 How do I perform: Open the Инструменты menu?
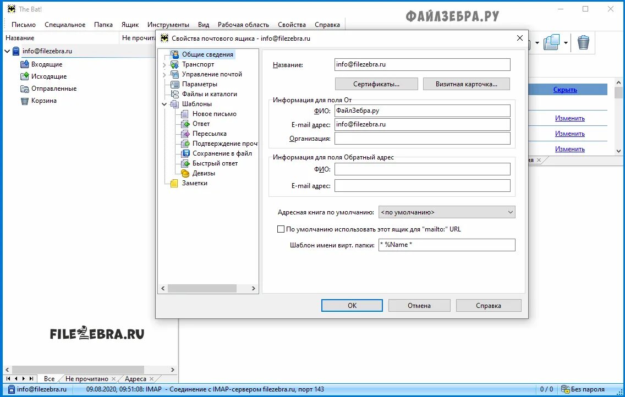[x=168, y=25]
